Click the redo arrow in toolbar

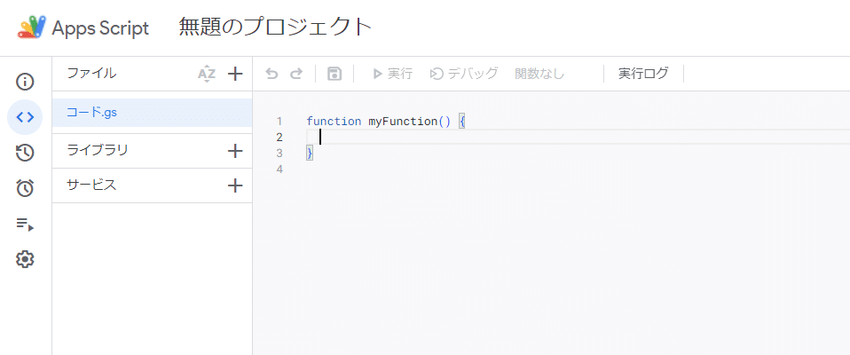[x=296, y=74]
